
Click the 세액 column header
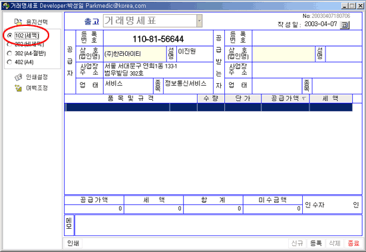pos(331,98)
